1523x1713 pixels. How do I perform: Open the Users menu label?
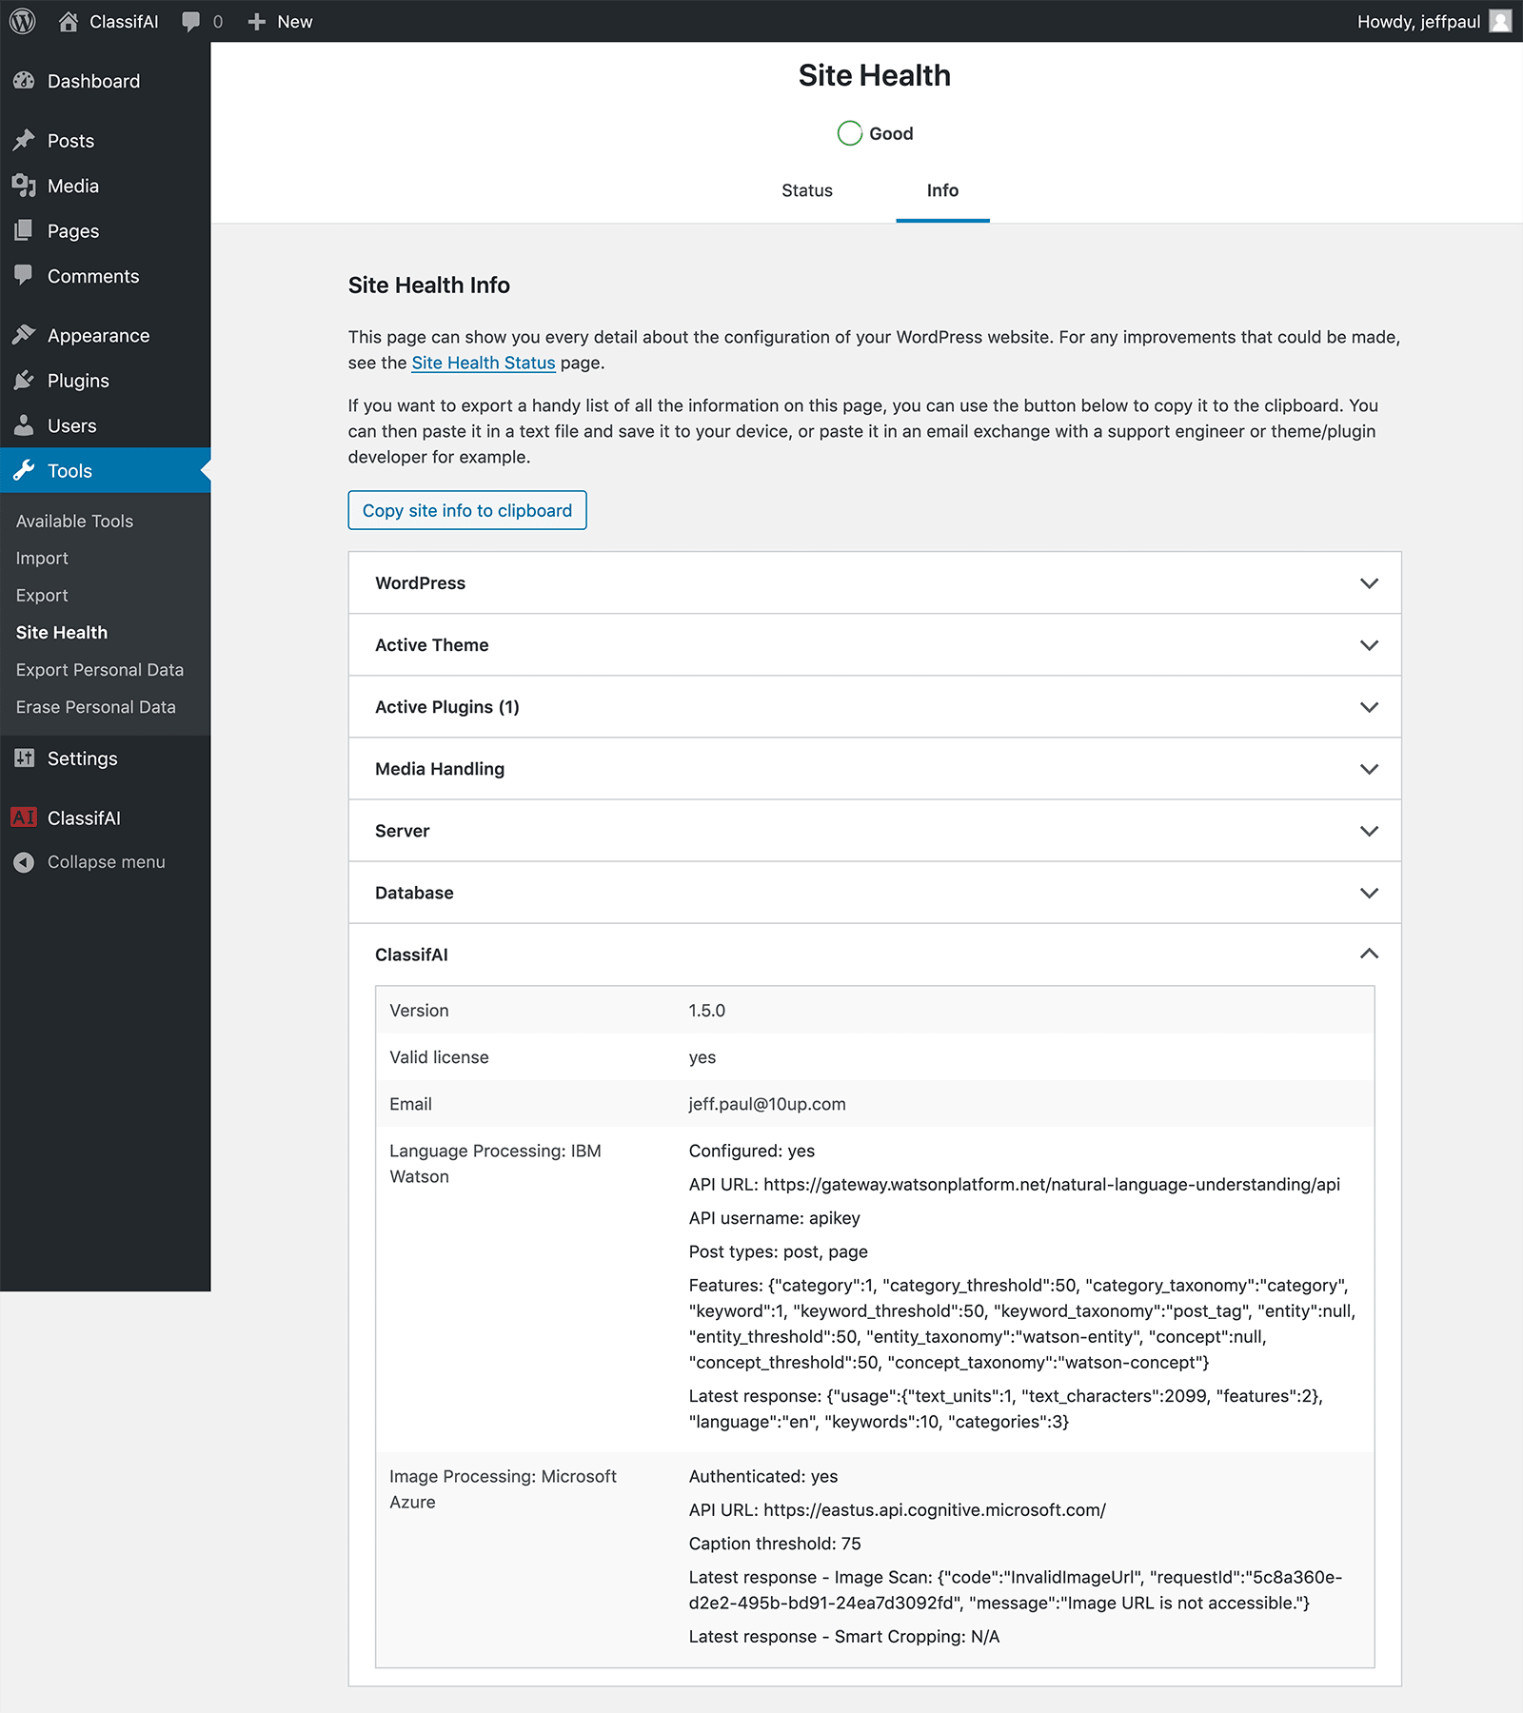(x=72, y=425)
